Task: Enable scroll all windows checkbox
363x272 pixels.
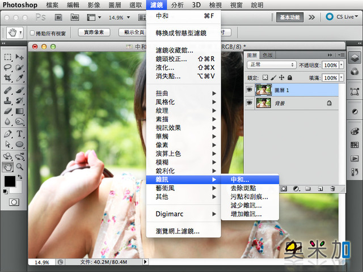Action: click(32, 33)
